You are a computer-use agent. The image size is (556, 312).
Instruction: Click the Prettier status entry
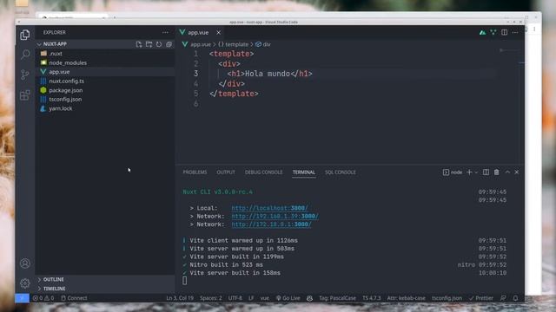[x=480, y=298]
